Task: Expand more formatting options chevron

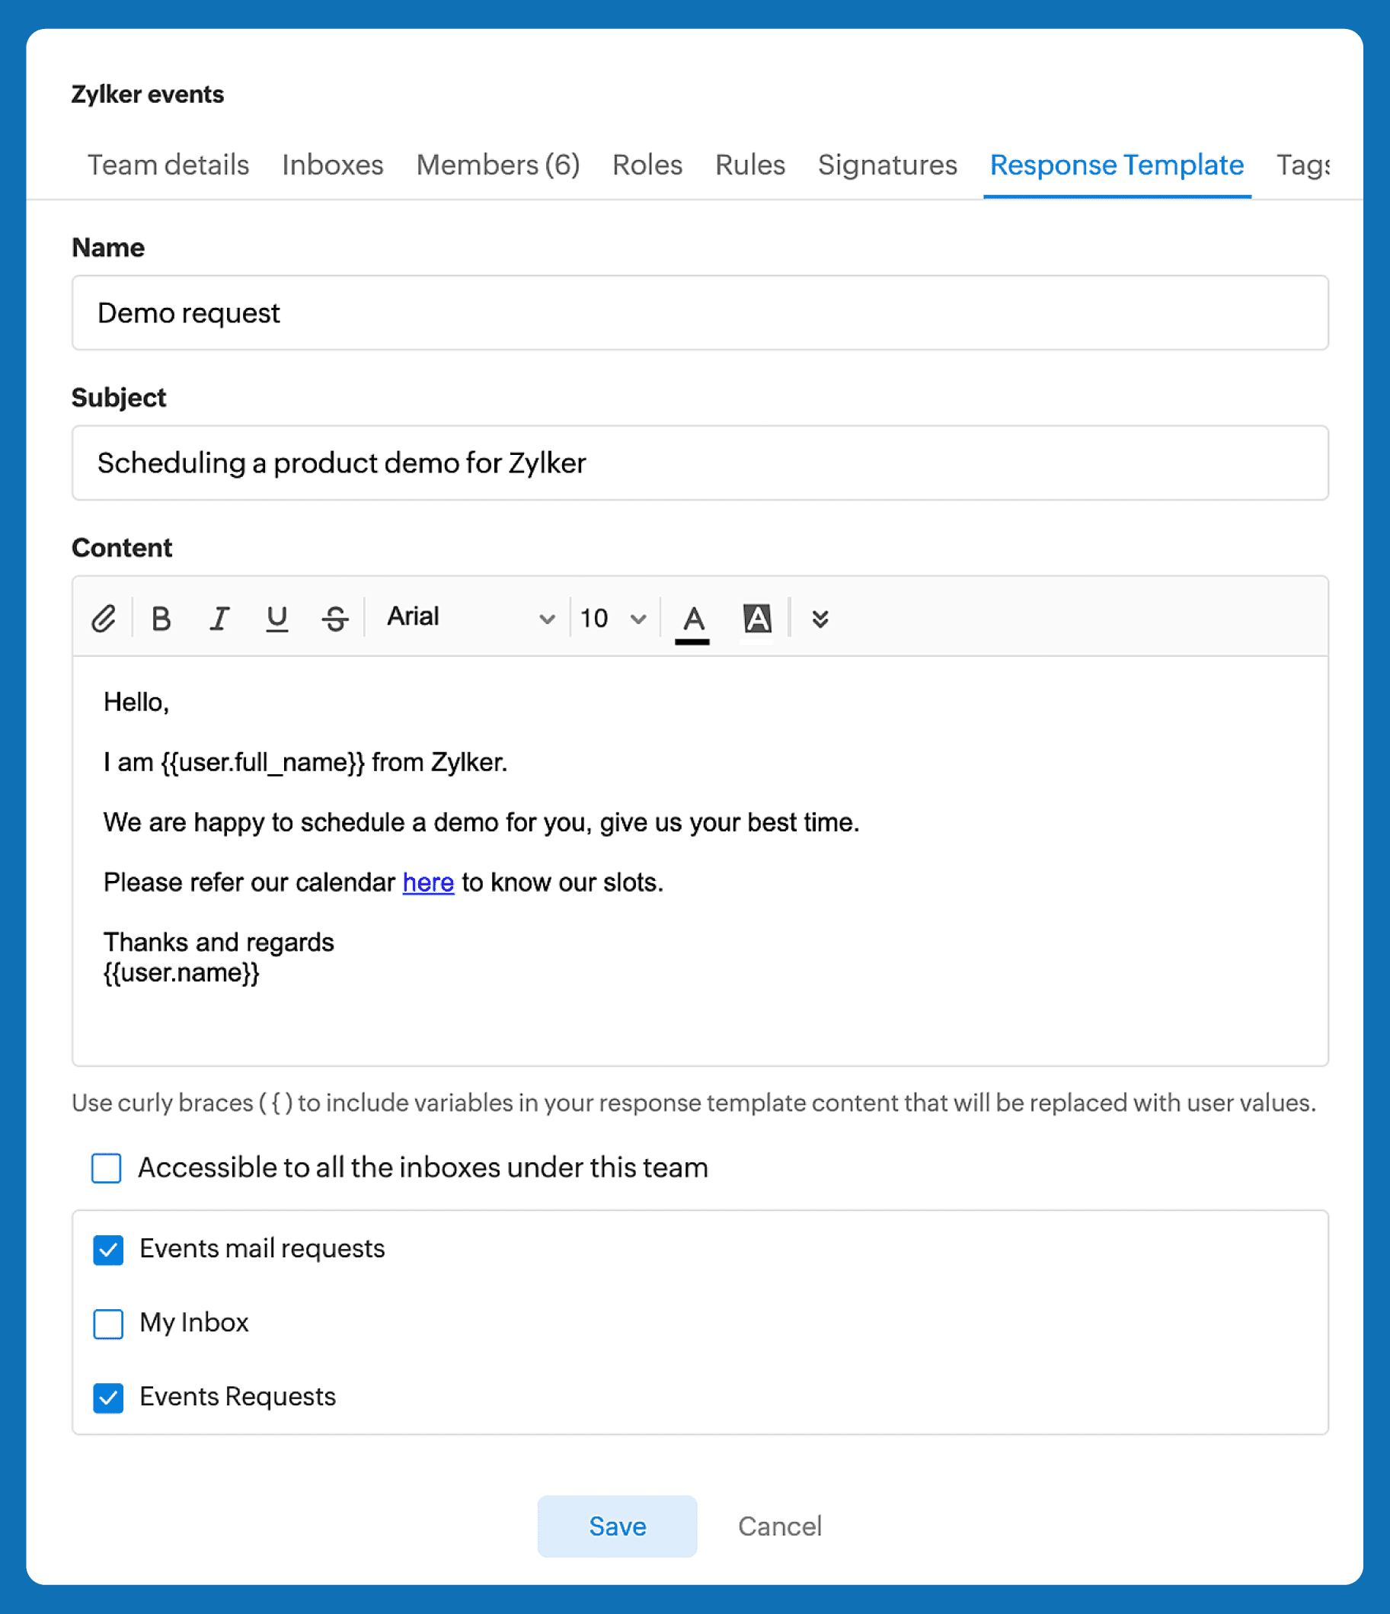Action: (820, 619)
